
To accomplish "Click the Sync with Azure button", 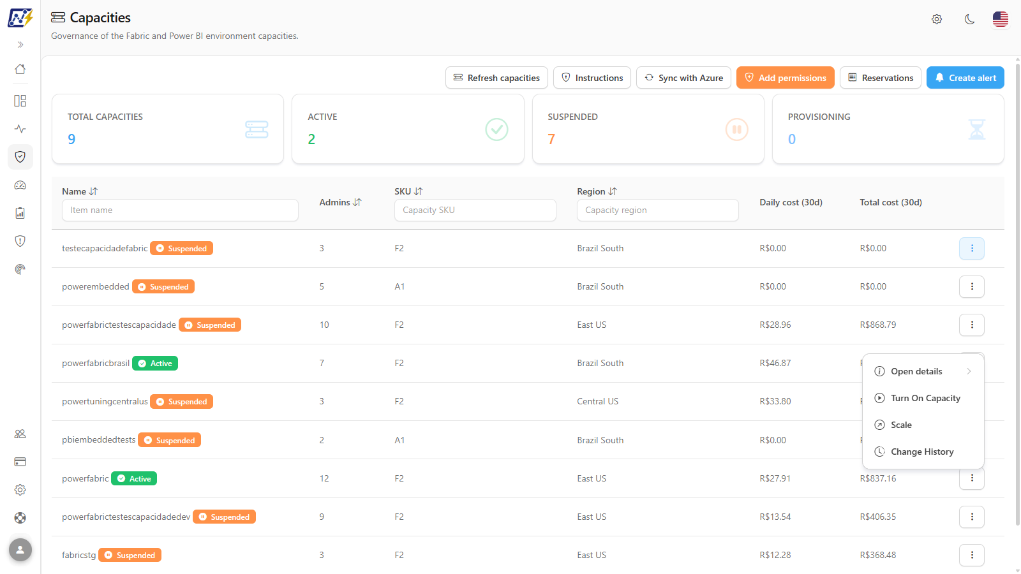I will (x=683, y=78).
